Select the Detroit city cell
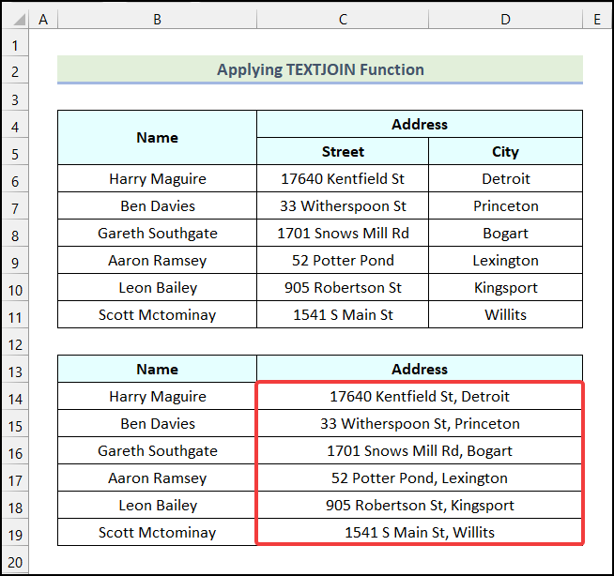Image resolution: width=614 pixels, height=576 pixels. click(x=505, y=178)
